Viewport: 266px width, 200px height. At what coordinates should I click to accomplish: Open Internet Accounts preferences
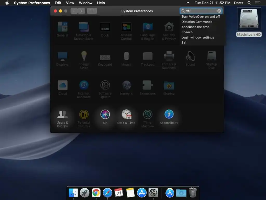click(x=84, y=89)
